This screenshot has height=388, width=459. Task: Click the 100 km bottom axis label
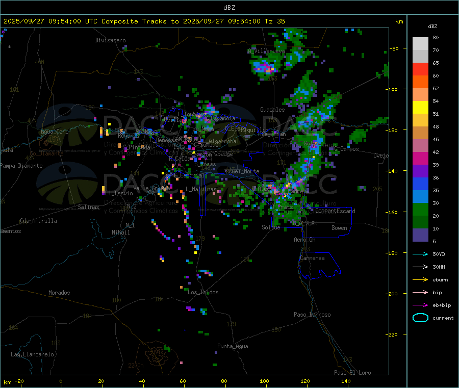(x=264, y=381)
